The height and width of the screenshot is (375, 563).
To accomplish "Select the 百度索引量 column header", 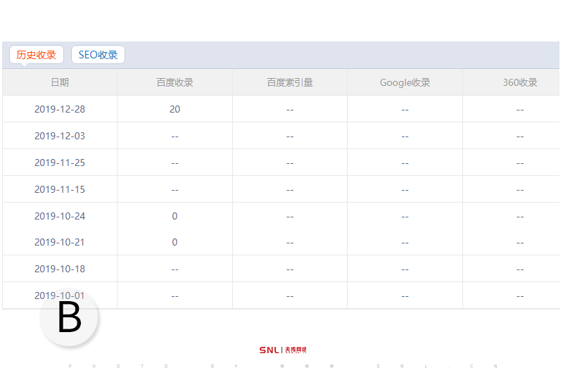I will click(289, 82).
